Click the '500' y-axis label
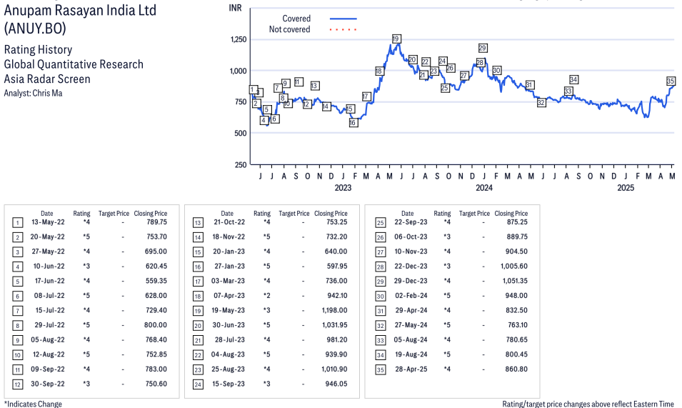 coord(241,134)
